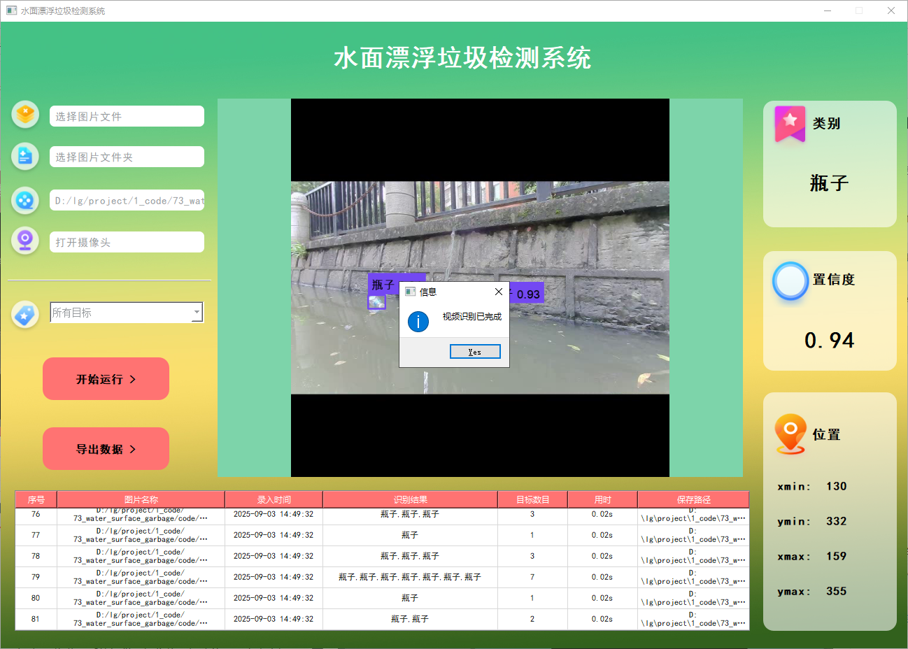Confirm the dialog with Yes button
Image resolution: width=908 pixels, height=649 pixels.
(x=475, y=352)
